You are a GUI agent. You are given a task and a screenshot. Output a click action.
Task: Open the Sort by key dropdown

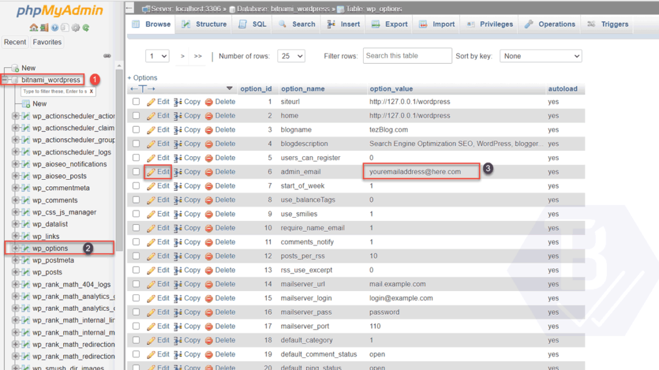(541, 56)
